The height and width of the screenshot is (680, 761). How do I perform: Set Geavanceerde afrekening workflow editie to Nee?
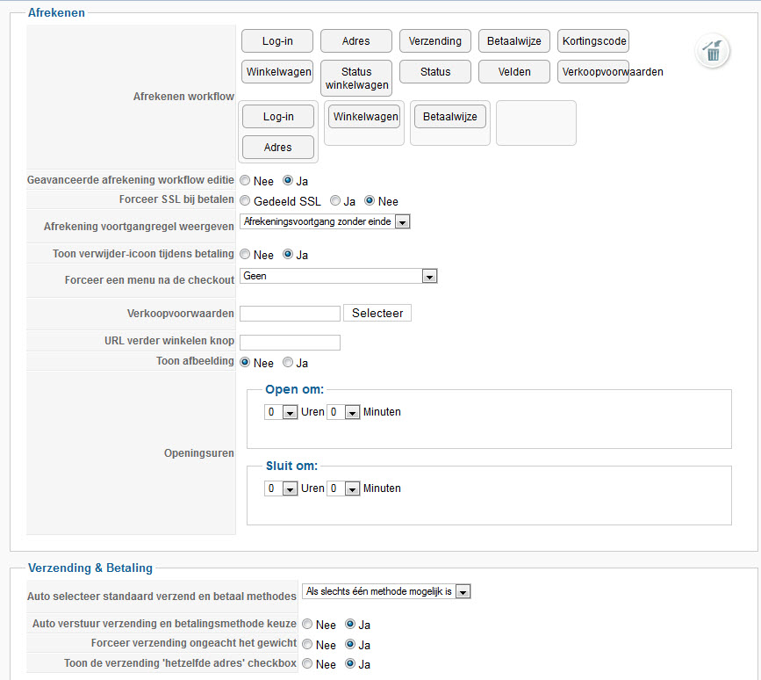point(246,181)
